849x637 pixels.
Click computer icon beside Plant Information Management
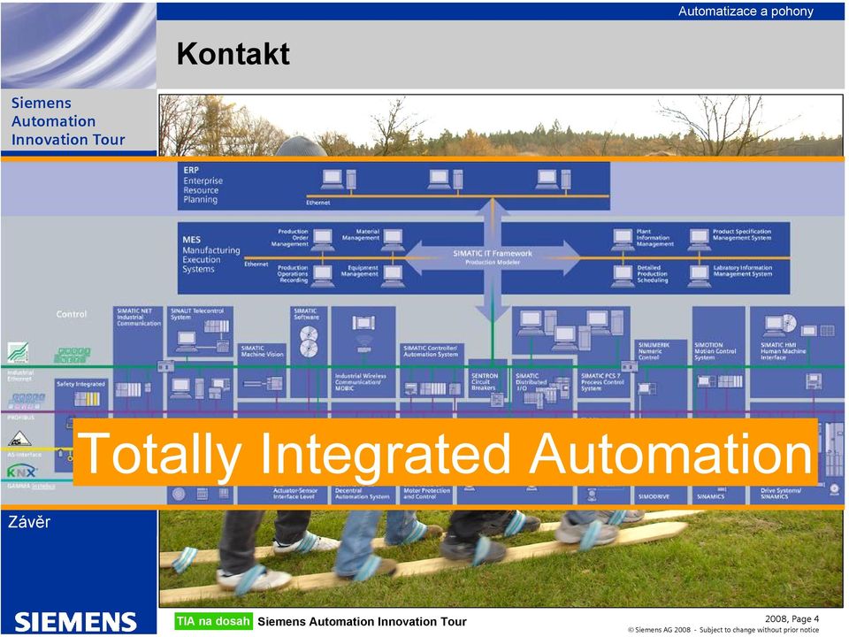pyautogui.click(x=623, y=240)
